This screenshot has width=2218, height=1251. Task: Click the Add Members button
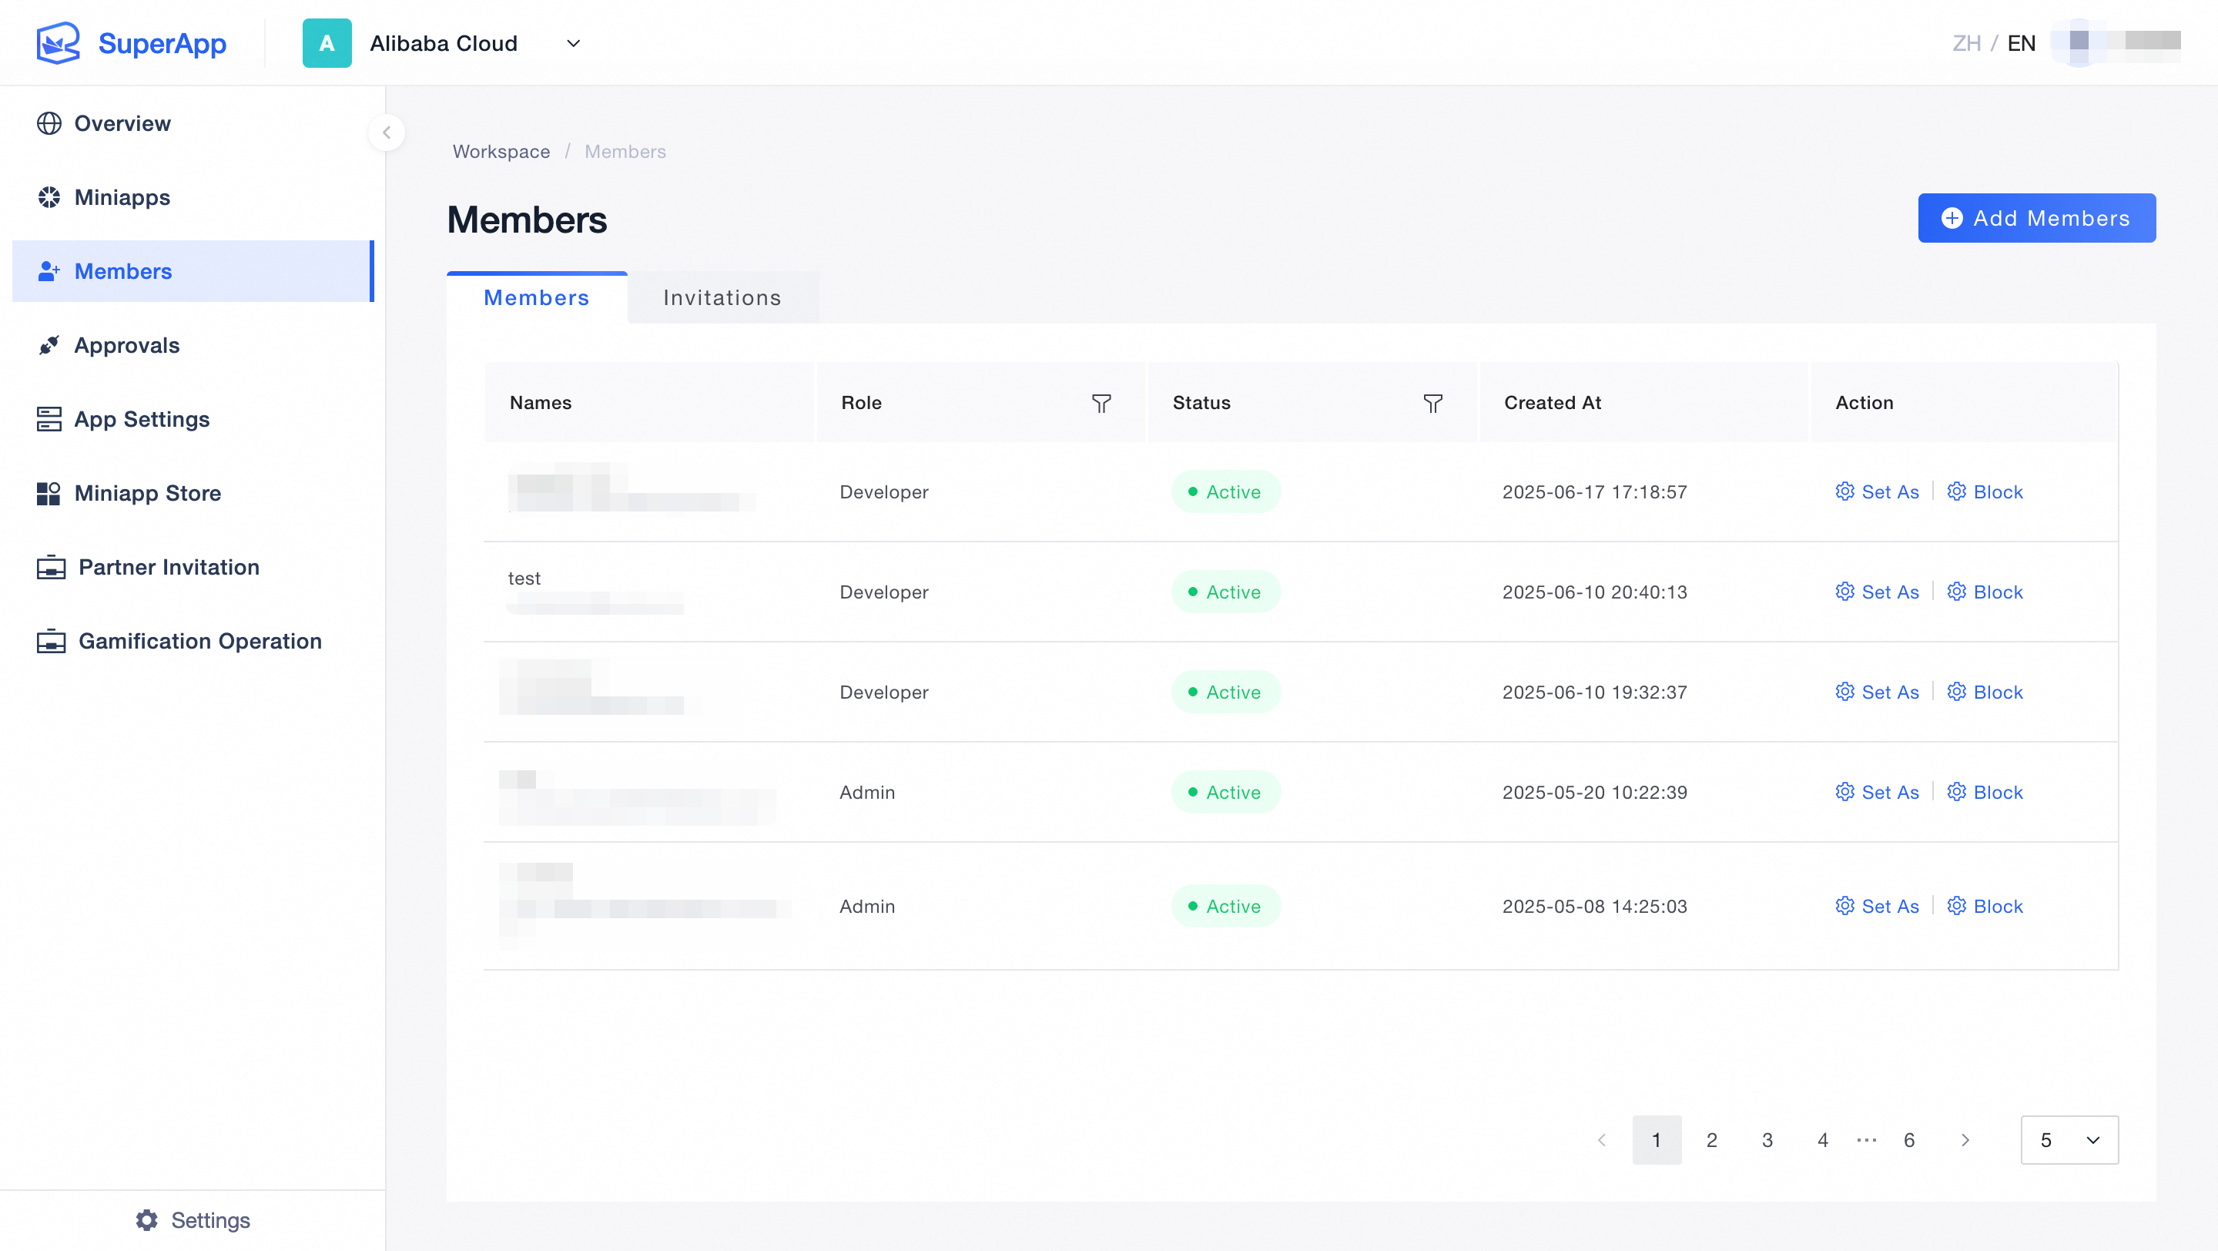click(x=2036, y=218)
